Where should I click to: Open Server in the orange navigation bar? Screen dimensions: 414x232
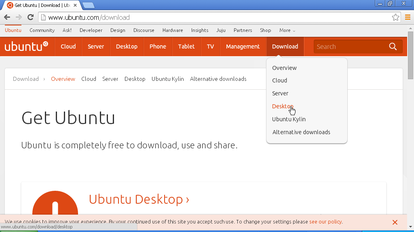point(96,46)
